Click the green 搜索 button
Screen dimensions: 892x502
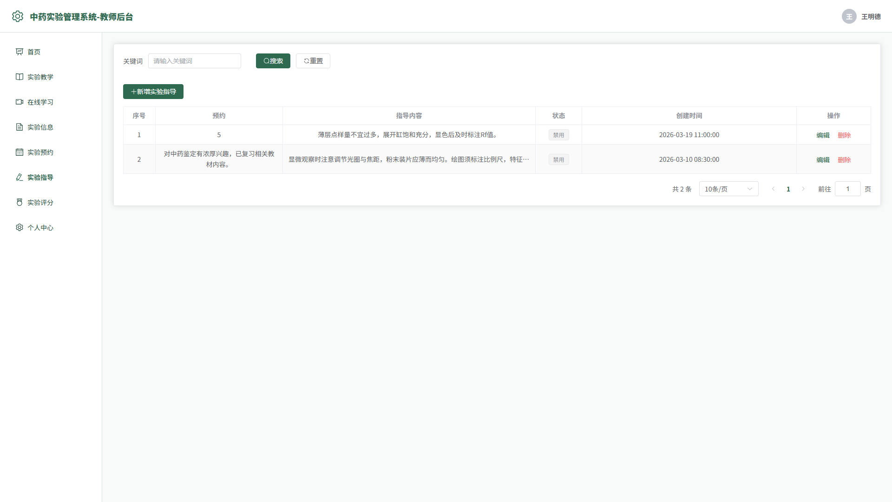tap(273, 61)
